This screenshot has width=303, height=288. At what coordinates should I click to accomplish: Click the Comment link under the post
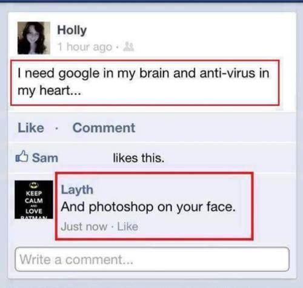104,128
